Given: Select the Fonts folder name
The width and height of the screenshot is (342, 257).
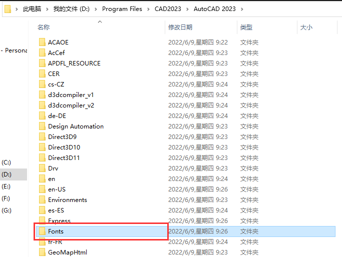Looking at the screenshot, I should [56, 231].
